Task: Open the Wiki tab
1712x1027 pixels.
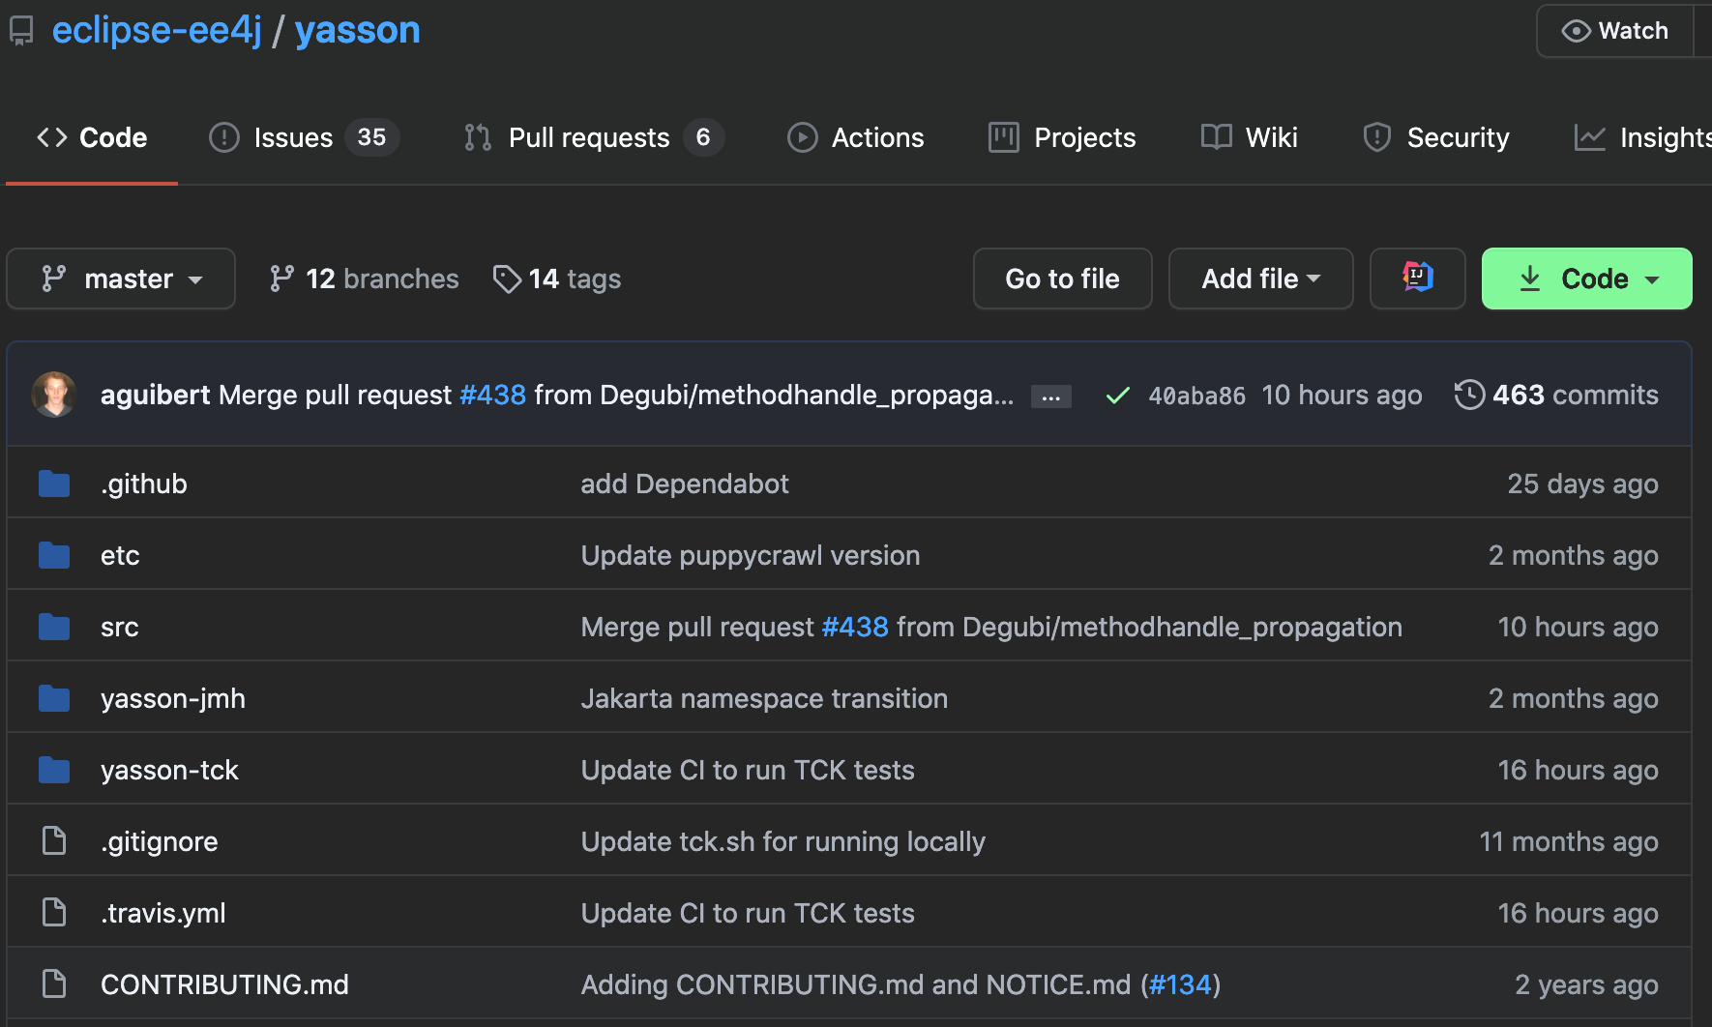Action: coord(1249,137)
